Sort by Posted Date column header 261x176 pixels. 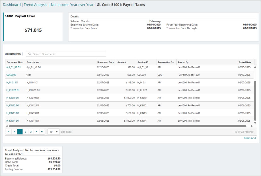246,62
